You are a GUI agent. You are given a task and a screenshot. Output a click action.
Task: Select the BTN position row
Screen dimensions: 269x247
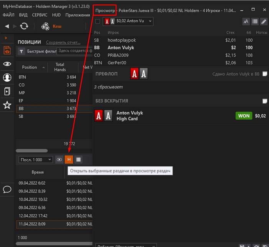pyautogui.click(x=54, y=77)
